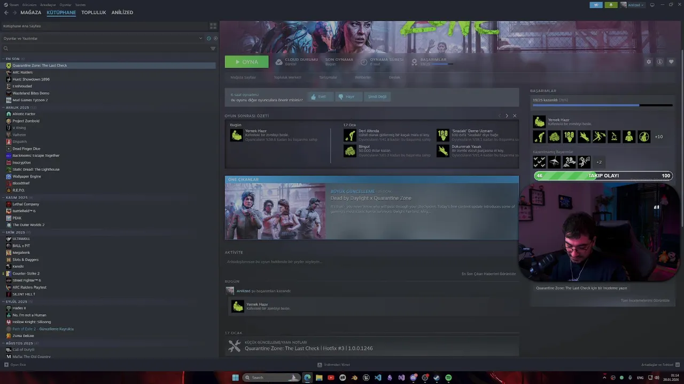The image size is (684, 384).
Task: Open the Dead by Daylight featured update thumbnail
Action: pos(275,211)
